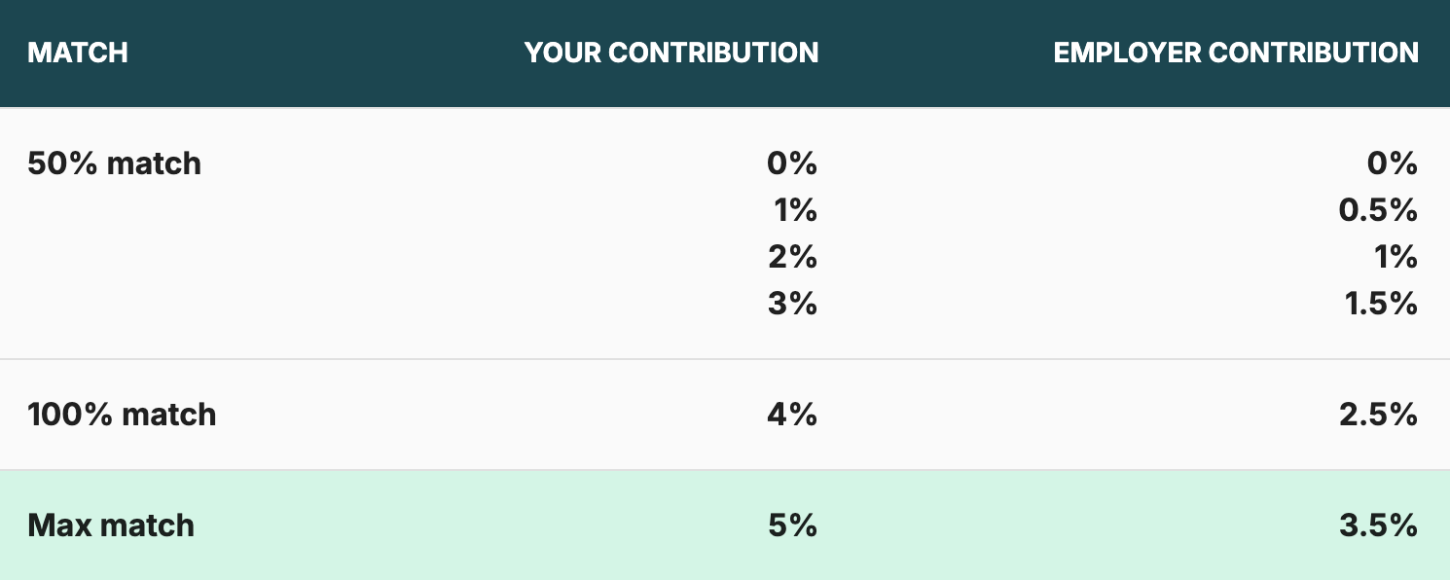Screen dimensions: 1450x580
Task: Click the 0.5% employer contribution value
Action: coord(1380,209)
